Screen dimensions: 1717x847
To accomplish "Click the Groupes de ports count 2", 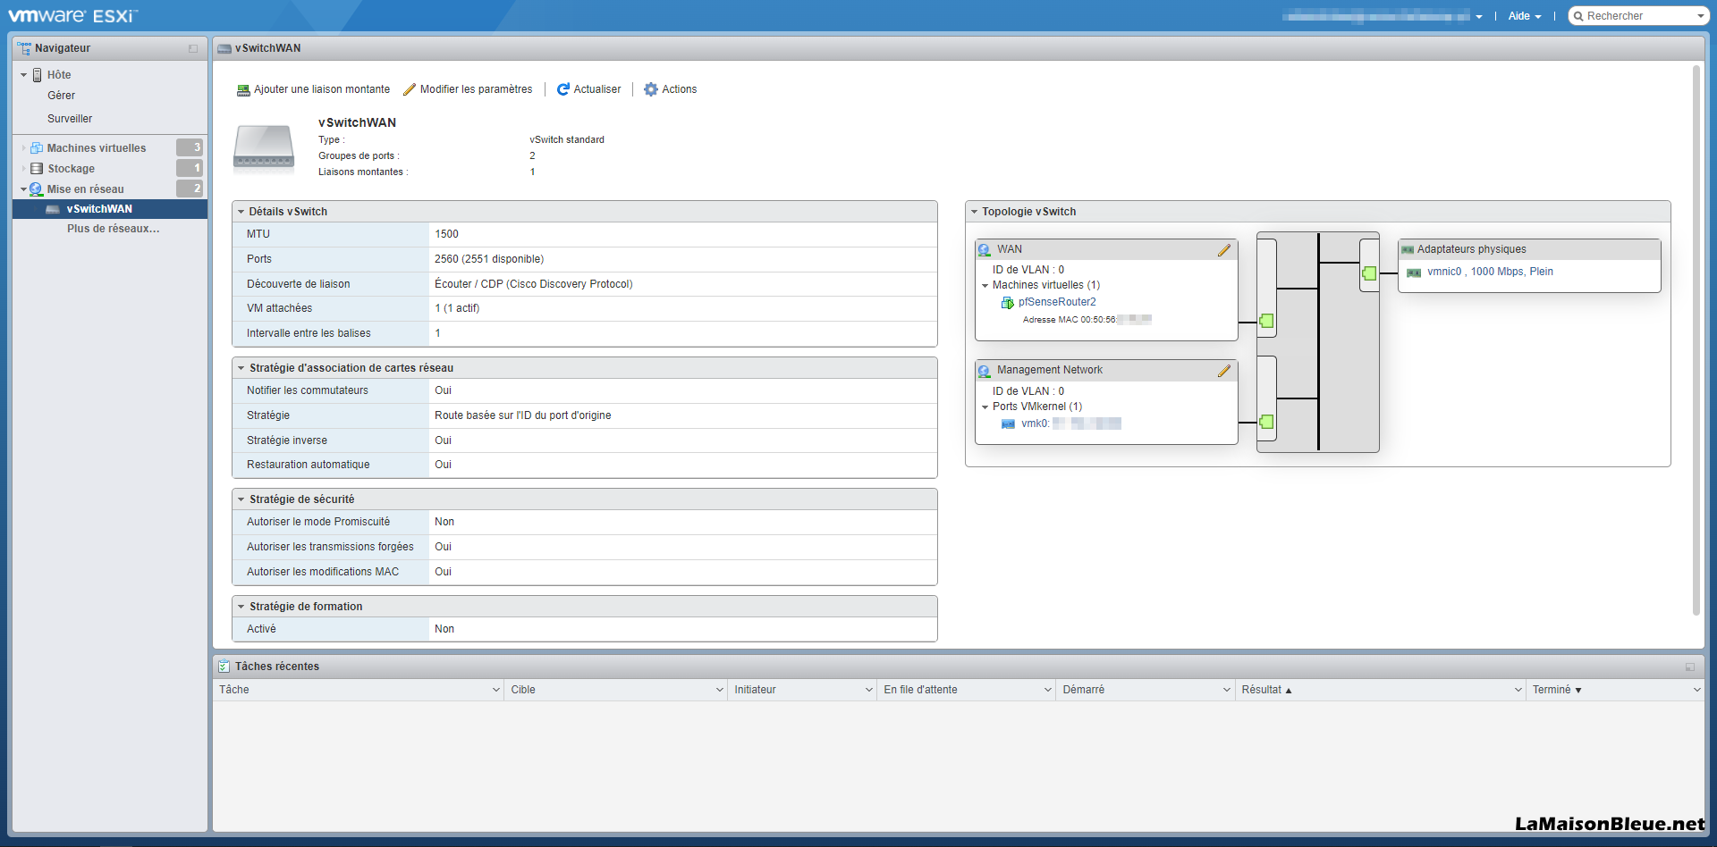I will coord(532,155).
